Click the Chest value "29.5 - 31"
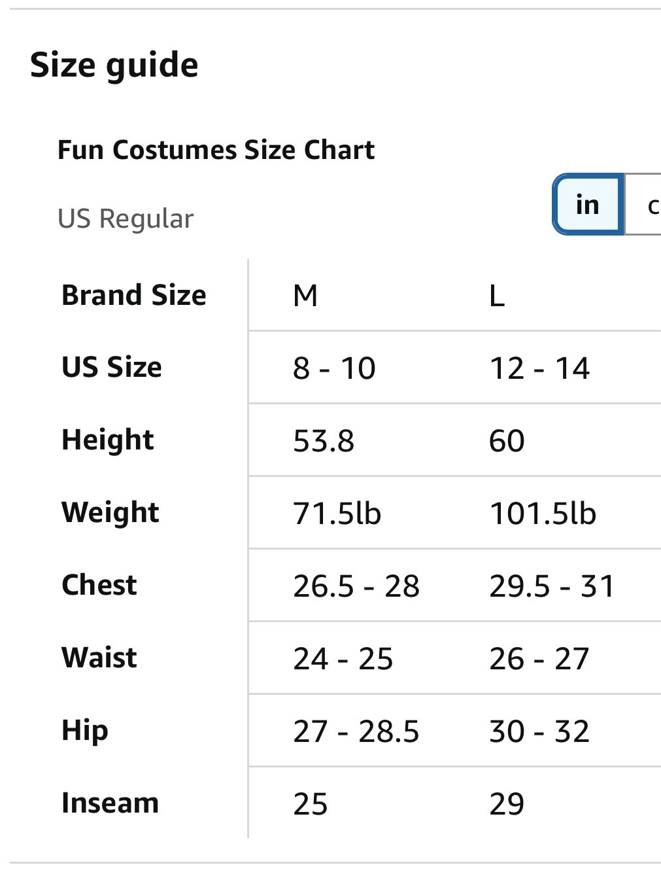This screenshot has width=661, height=882. (x=552, y=586)
